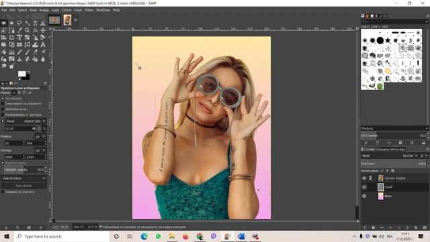Select the Blur/Sharpen droplet tool
This screenshot has width=430, height=242.
tap(43, 59)
